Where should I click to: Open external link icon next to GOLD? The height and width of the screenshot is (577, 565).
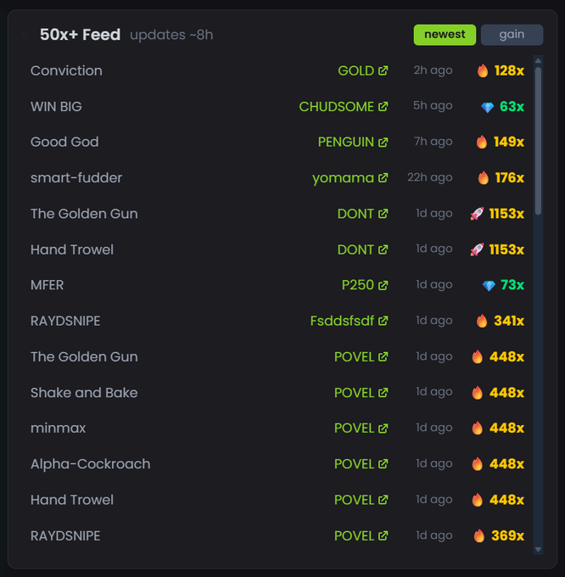(x=383, y=71)
